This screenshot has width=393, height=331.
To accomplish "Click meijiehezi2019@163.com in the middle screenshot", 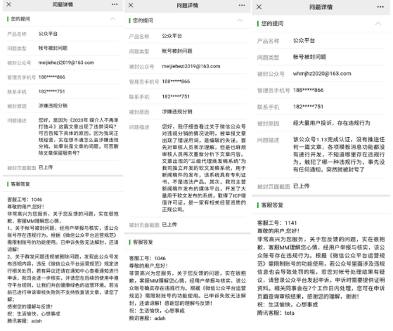I will pyautogui.click(x=191, y=66).
